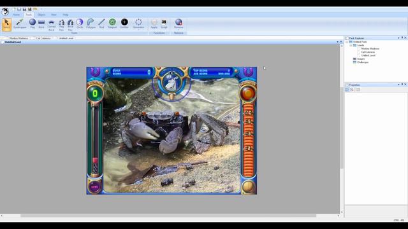Click the yellow quick-access toolbar icon
The height and width of the screenshot is (229, 408).
pos(35,9)
